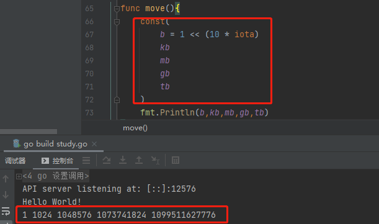Click the Go gopher run configuration icon
Image resolution: width=379 pixels, height=224 pixels.
click(16, 144)
